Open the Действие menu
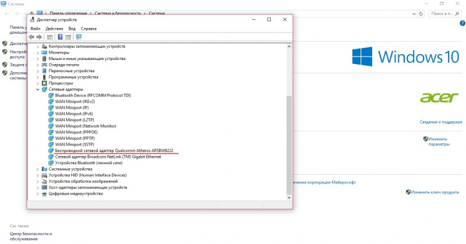The width and height of the screenshot is (466, 244). tap(54, 29)
